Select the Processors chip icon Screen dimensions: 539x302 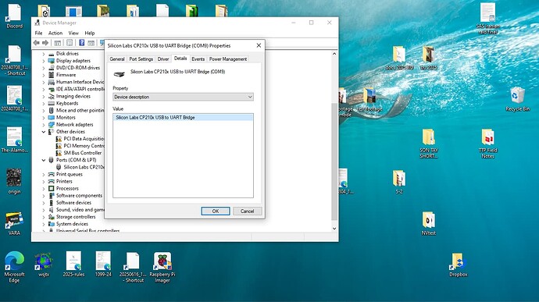(52, 189)
